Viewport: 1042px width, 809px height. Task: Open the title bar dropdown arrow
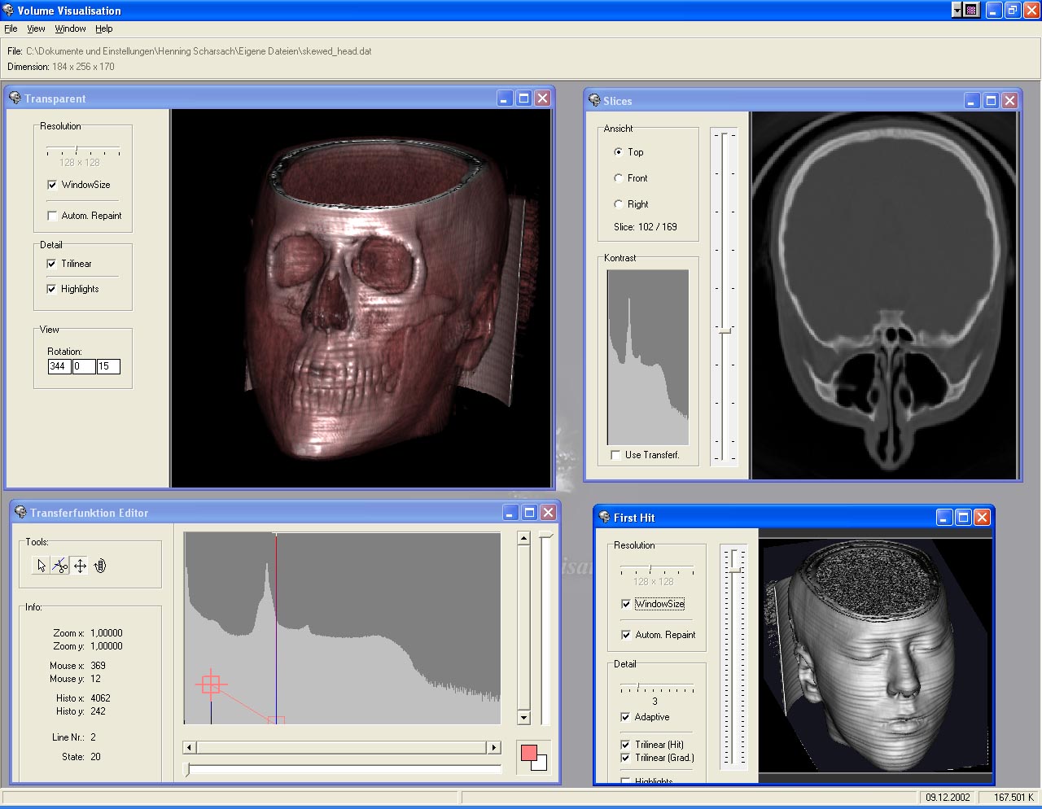[957, 10]
